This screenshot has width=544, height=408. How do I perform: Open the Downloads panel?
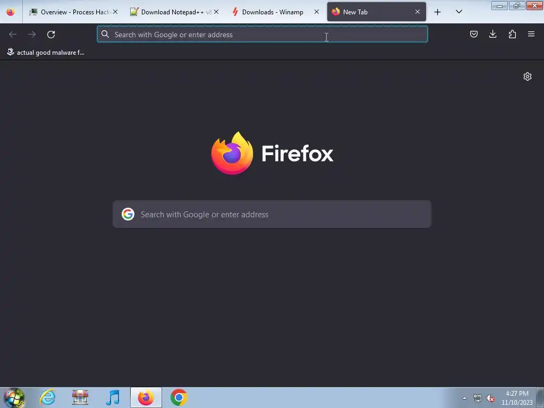pyautogui.click(x=492, y=34)
